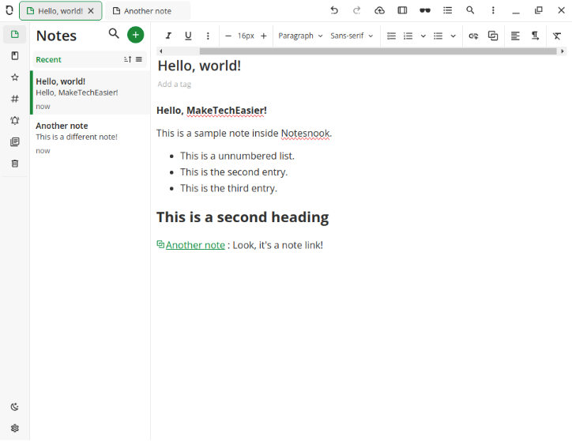Open the Hello, world! note in list
This screenshot has height=441, width=572.
[90, 92]
